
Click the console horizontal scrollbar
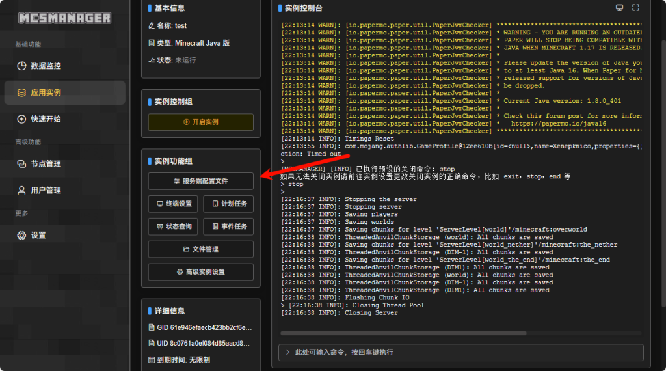point(403,333)
